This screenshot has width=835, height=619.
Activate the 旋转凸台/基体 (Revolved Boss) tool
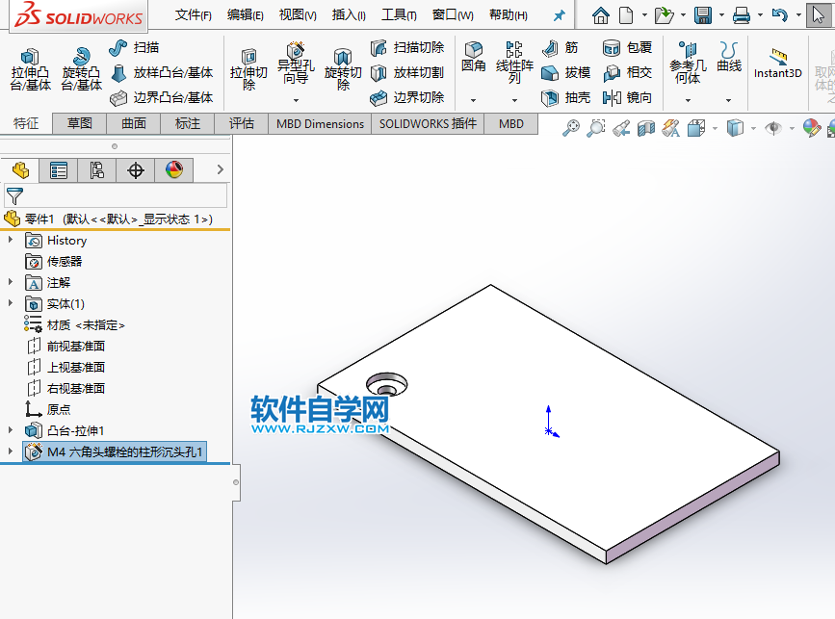(80, 62)
